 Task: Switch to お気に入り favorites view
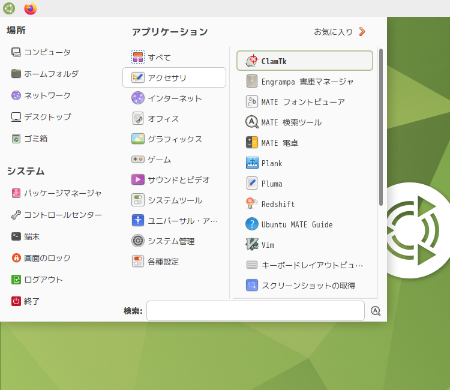(x=333, y=32)
